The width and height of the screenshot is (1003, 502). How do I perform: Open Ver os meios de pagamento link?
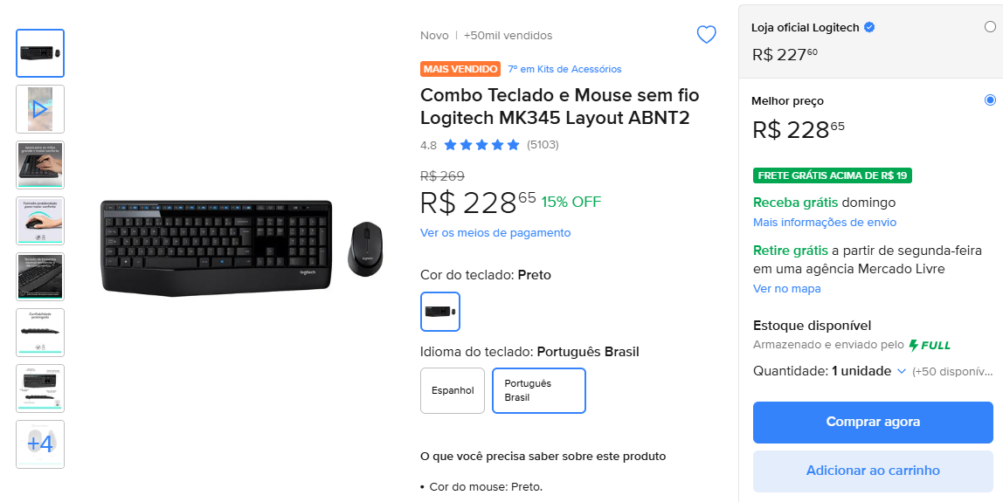[x=495, y=233]
